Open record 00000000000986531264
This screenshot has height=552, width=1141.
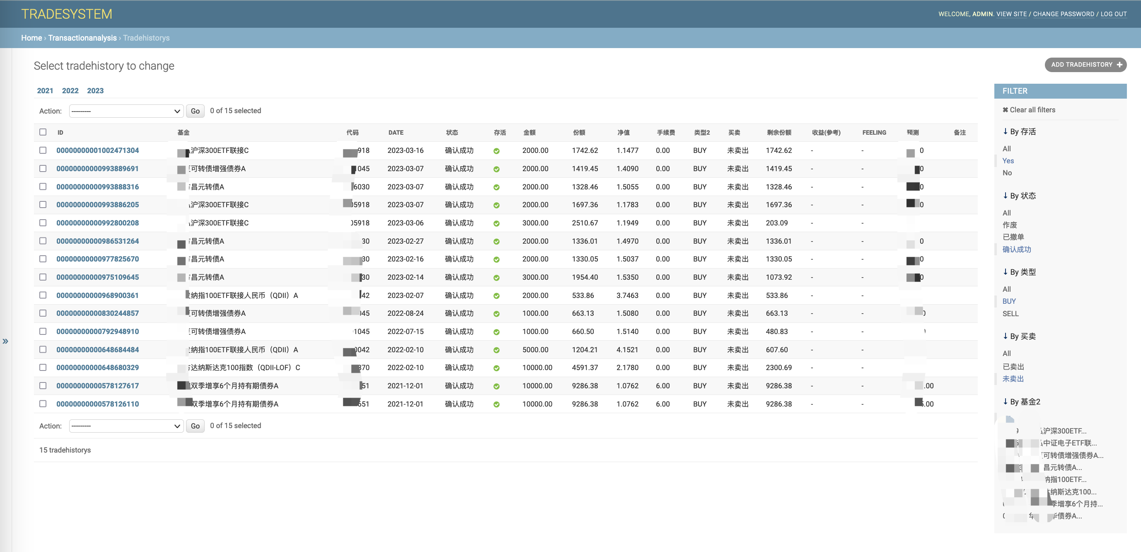[97, 241]
